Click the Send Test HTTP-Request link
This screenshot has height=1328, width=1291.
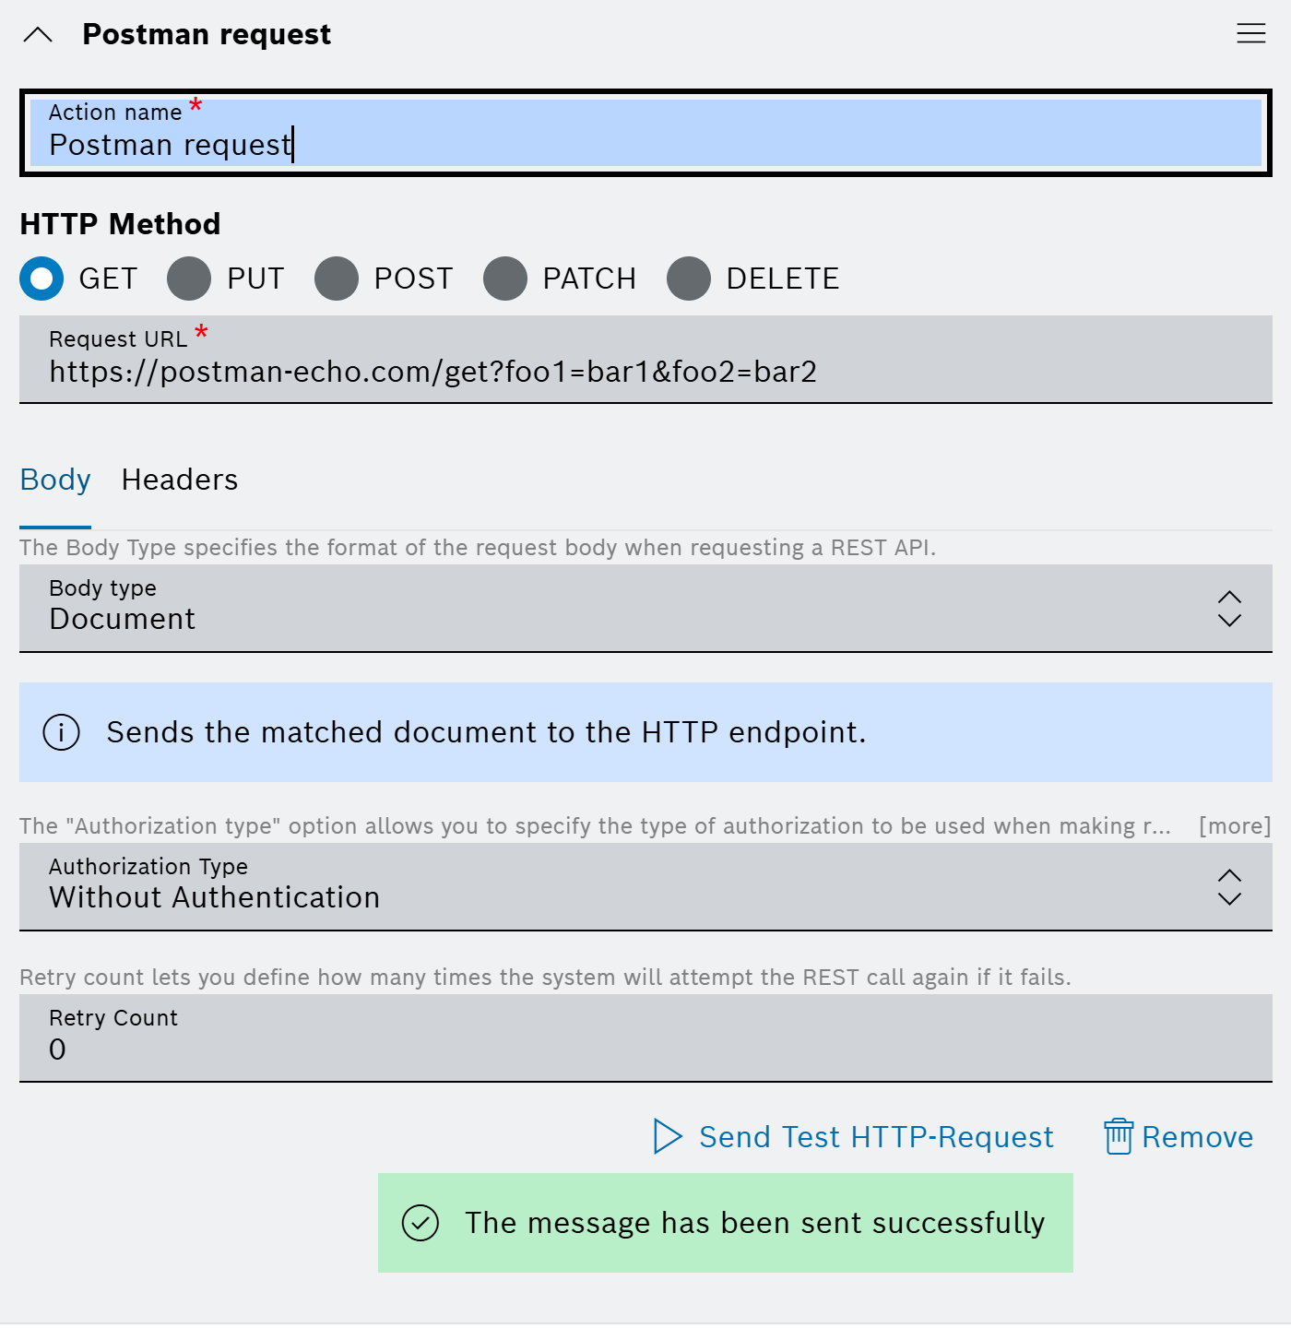[875, 1137]
